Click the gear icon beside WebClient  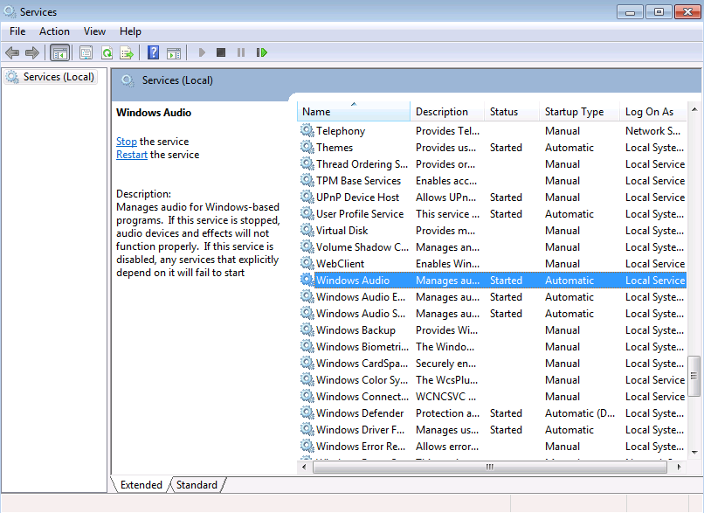[x=307, y=264]
